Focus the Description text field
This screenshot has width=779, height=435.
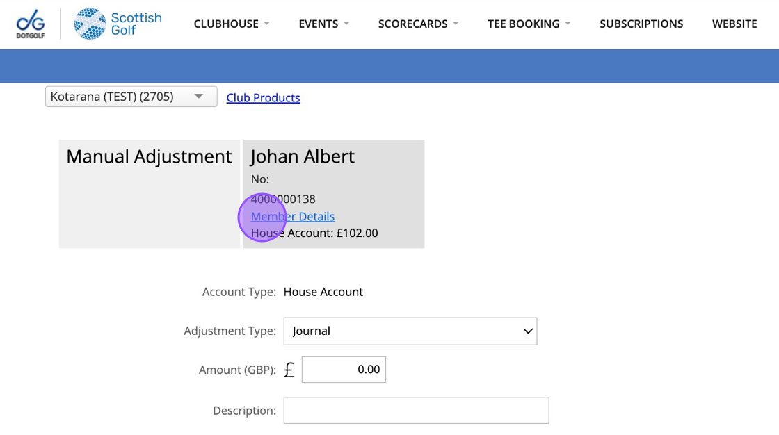point(416,411)
